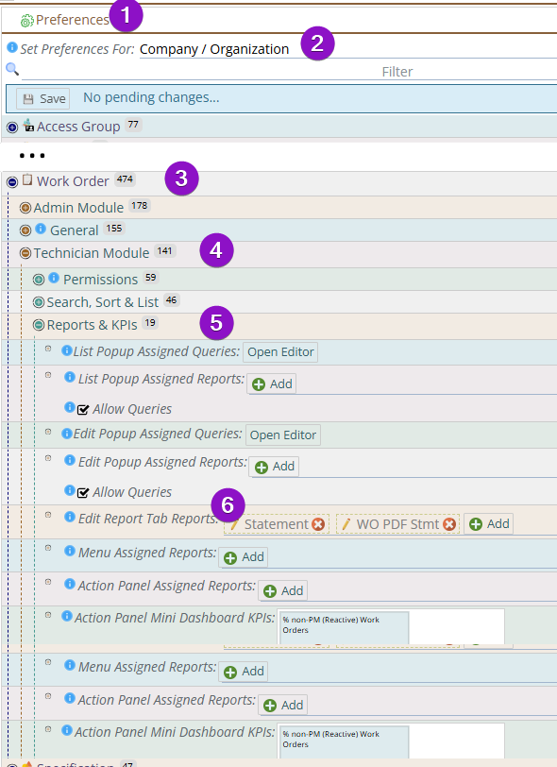Remove the Statement report with red X

pos(318,524)
